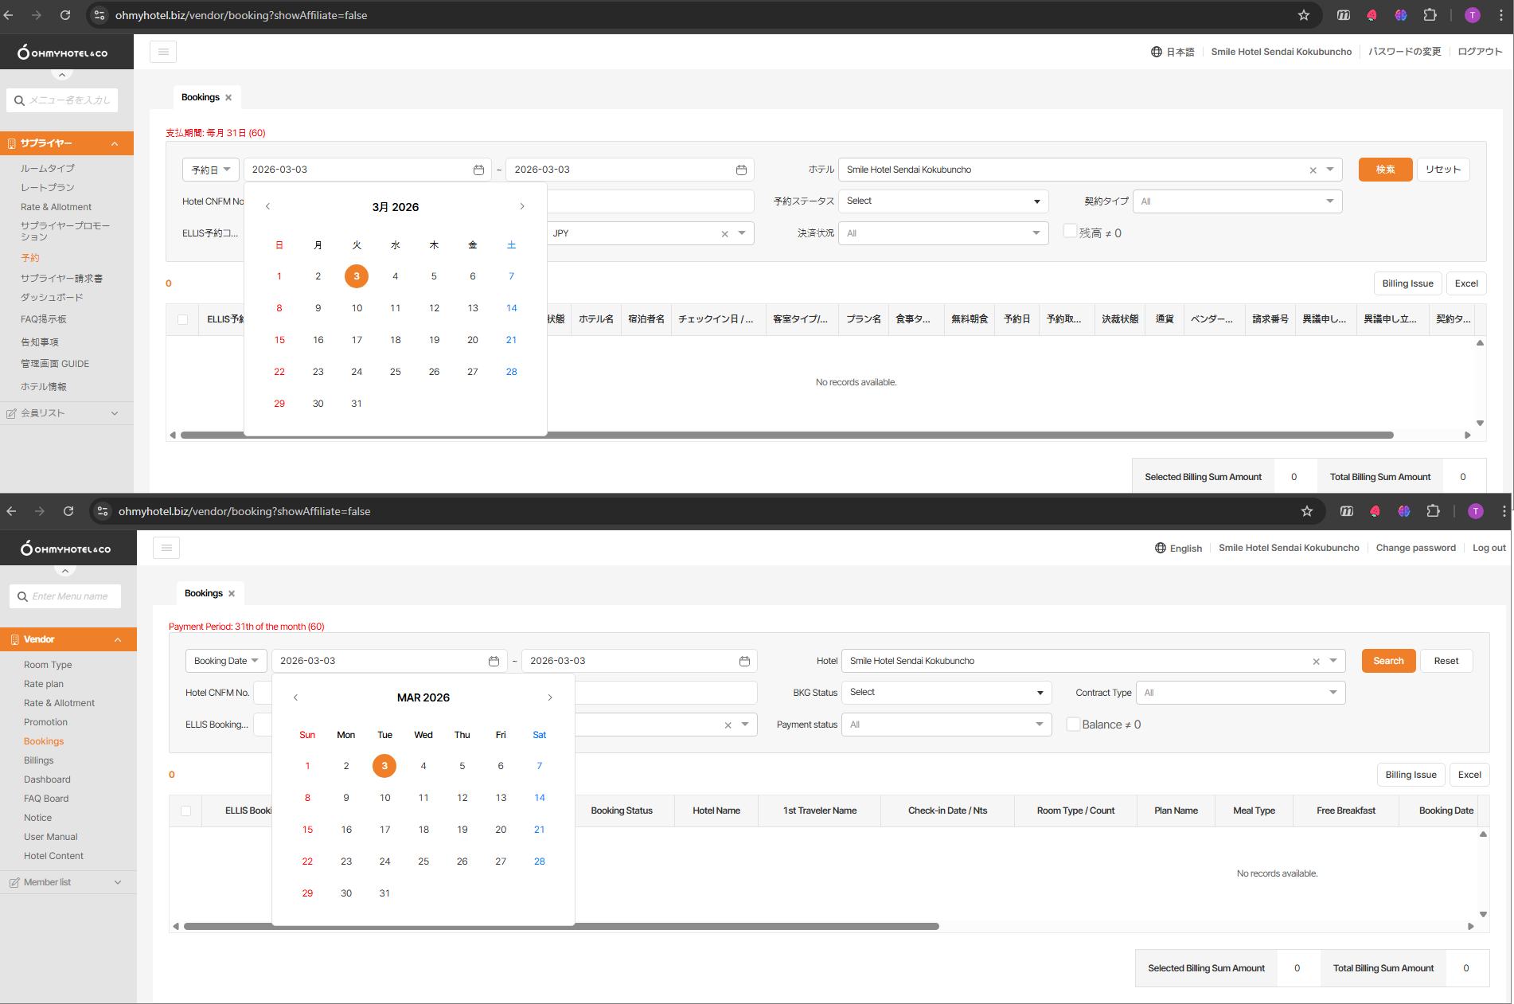Open サプライヤー請求書 in the sidebar
This screenshot has width=1514, height=1004.
click(62, 279)
